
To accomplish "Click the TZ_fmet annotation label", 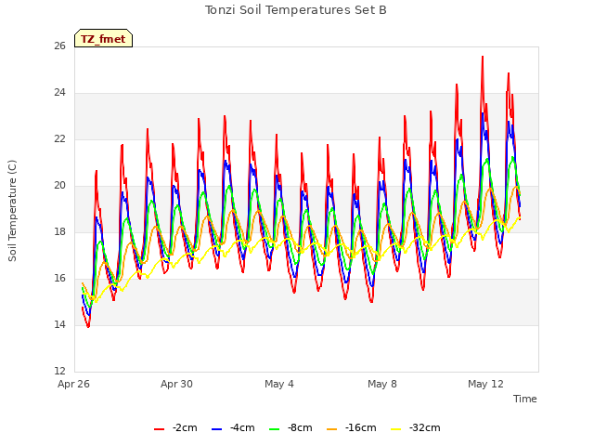I will pos(103,39).
